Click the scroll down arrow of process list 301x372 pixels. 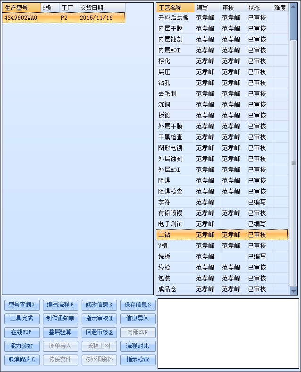click(x=293, y=291)
